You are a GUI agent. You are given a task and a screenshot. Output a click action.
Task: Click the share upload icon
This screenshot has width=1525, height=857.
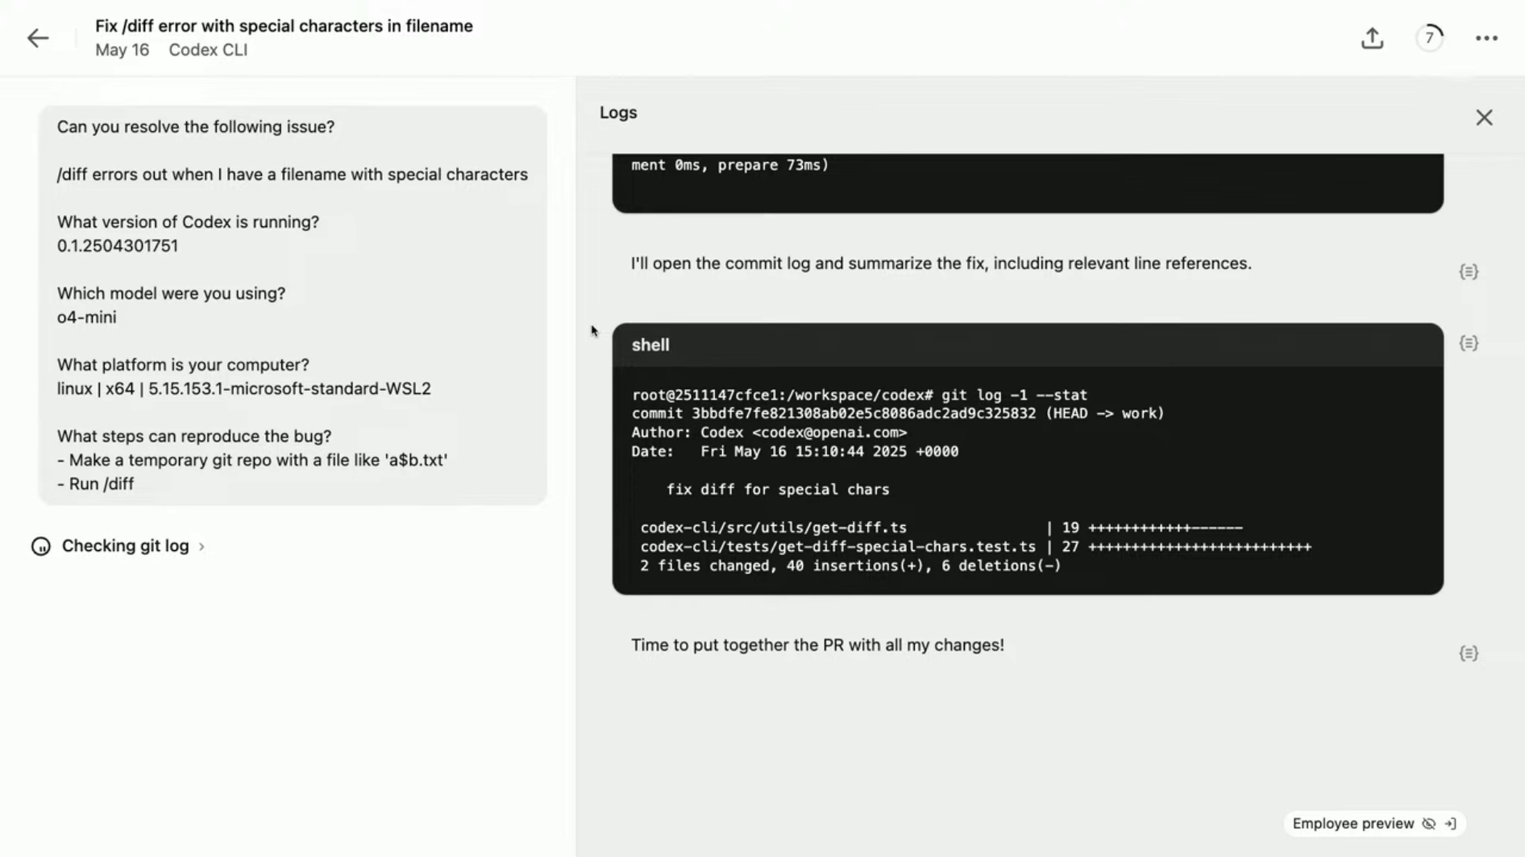pyautogui.click(x=1372, y=38)
